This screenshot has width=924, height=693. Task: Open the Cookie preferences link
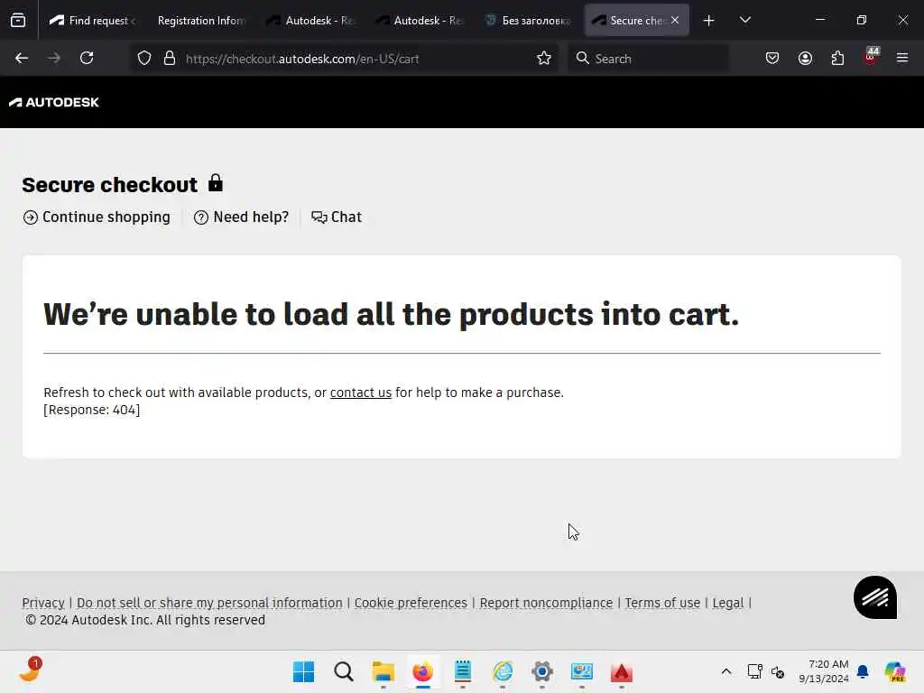tap(411, 603)
